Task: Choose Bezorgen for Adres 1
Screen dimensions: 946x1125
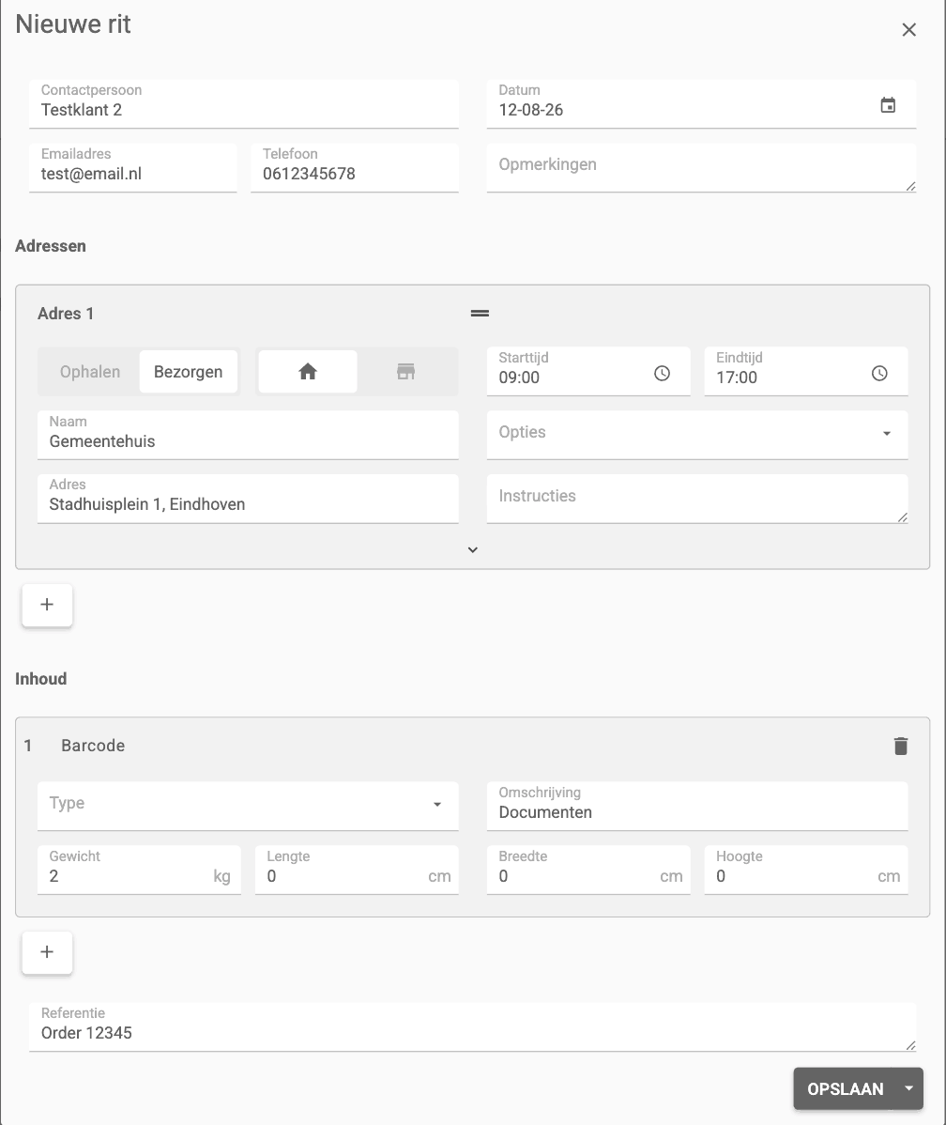Action: point(188,372)
